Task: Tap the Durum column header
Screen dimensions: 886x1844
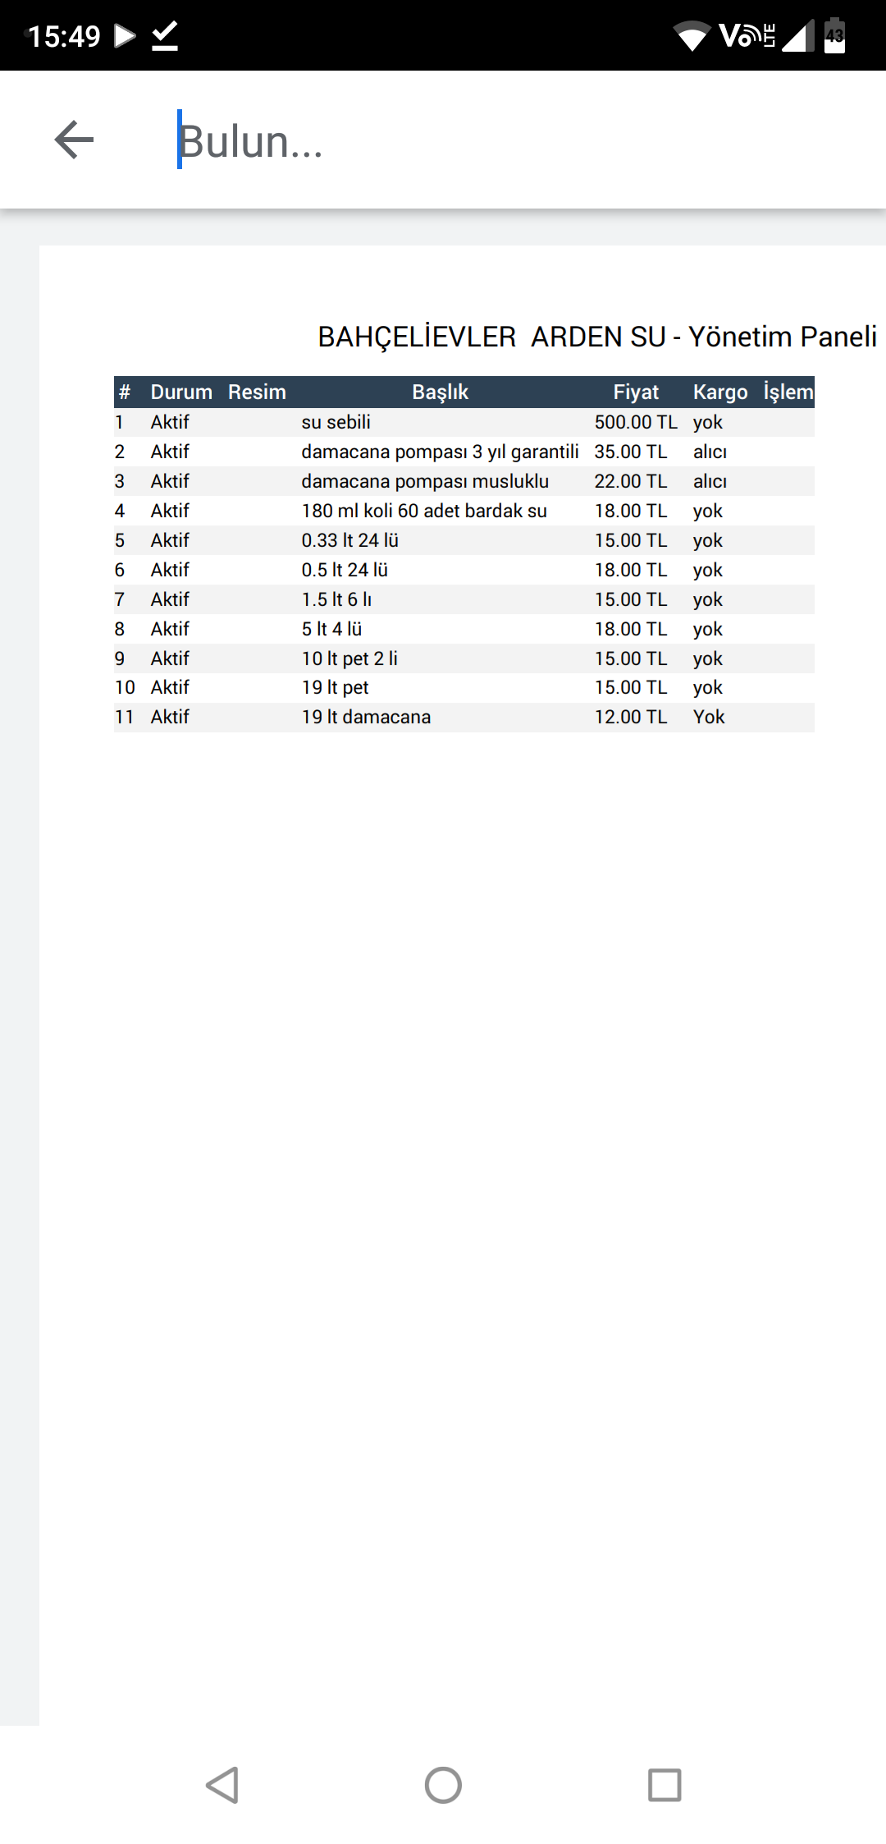Action: click(181, 392)
